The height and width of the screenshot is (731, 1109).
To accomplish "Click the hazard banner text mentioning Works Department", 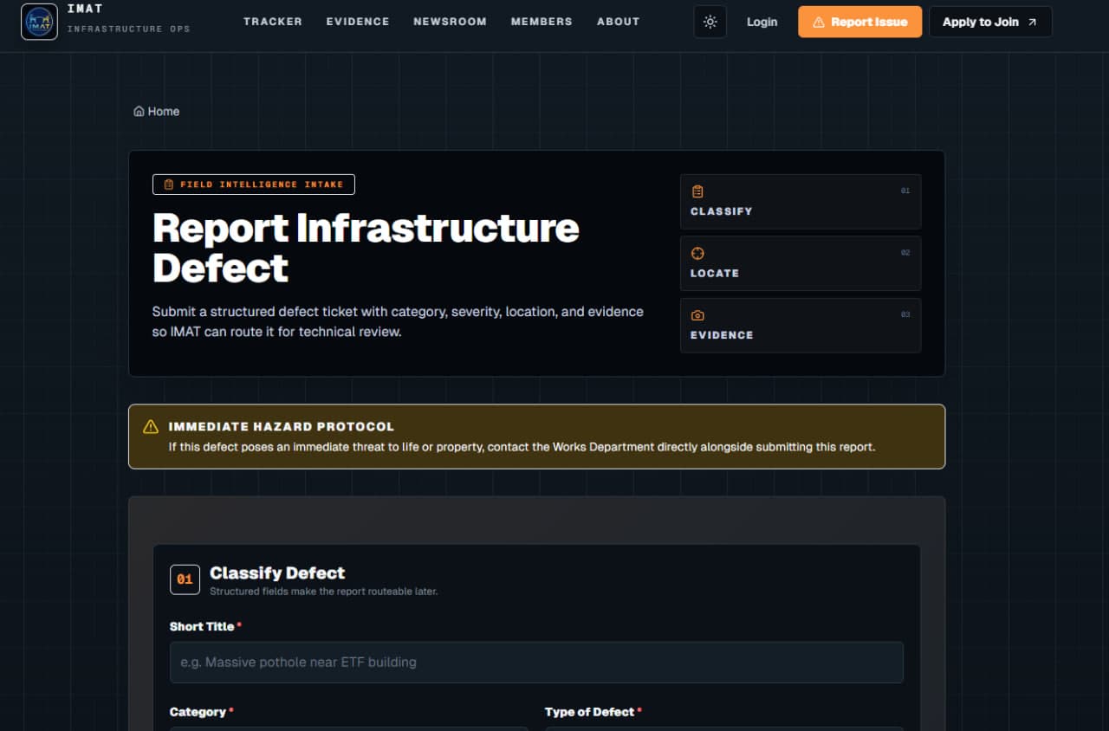I will [x=522, y=447].
